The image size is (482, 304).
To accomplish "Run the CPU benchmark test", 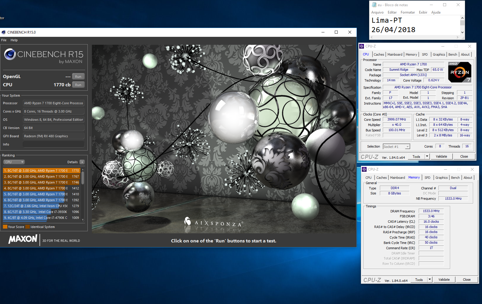I will point(78,85).
